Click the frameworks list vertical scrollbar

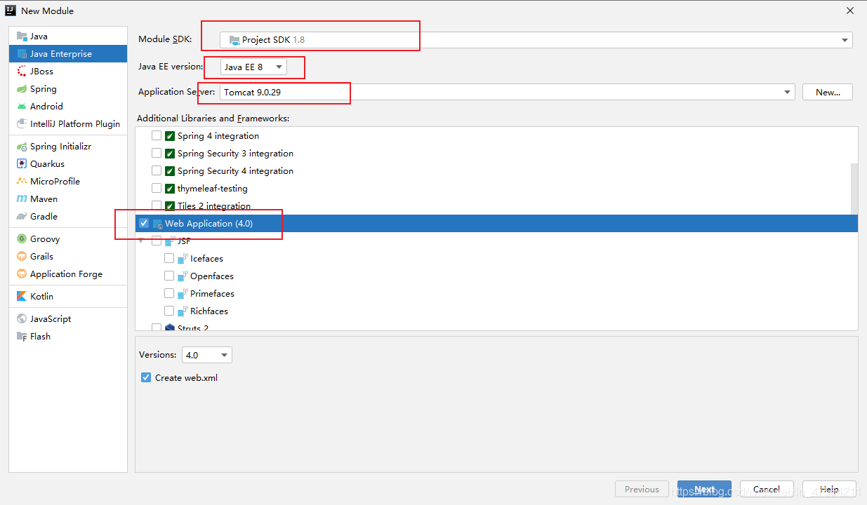[x=854, y=189]
